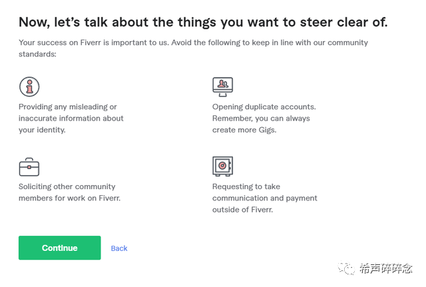Screen dimensions: 426x287
Task: Select the "Providing any misleading or" text line
Action: click(68, 107)
